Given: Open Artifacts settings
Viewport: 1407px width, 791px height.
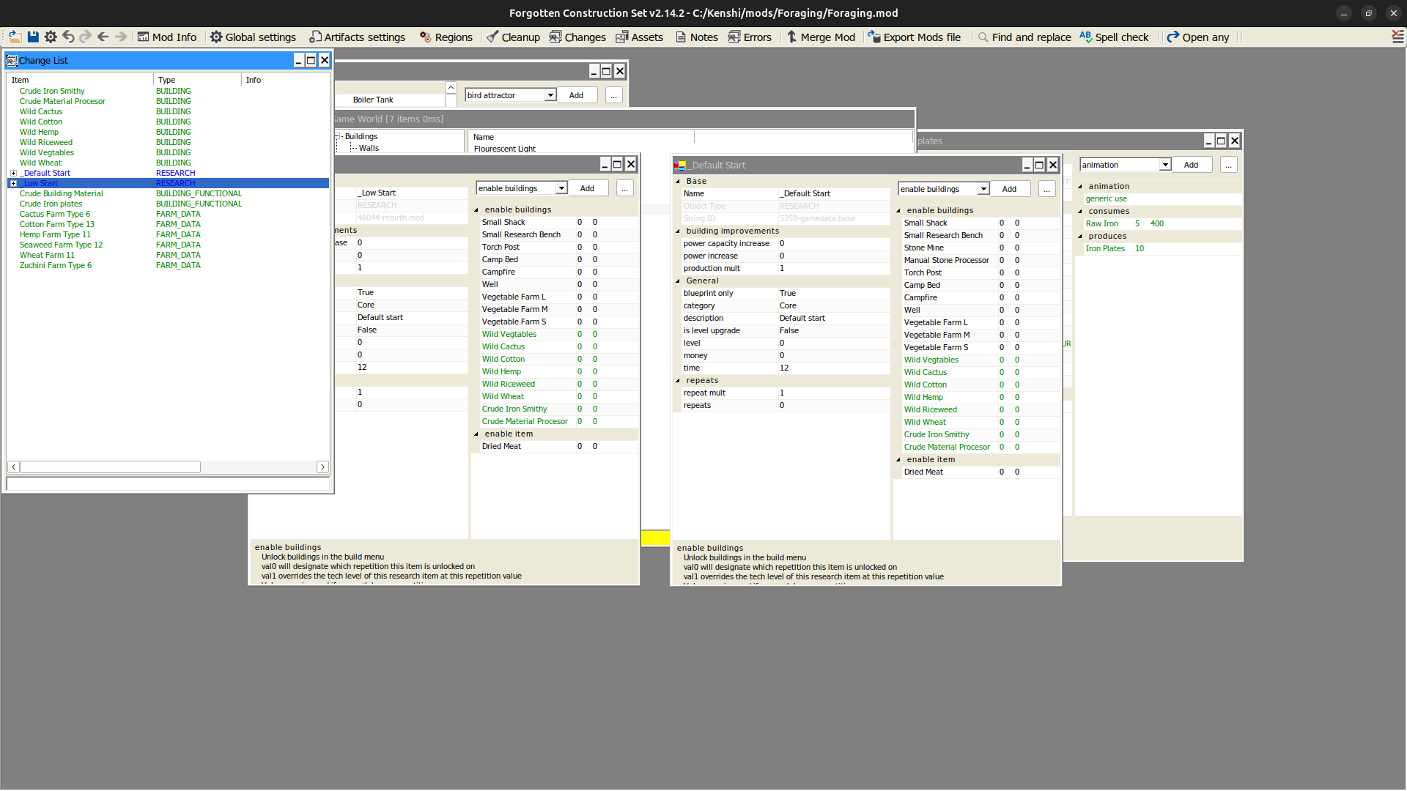Looking at the screenshot, I should pyautogui.click(x=357, y=37).
